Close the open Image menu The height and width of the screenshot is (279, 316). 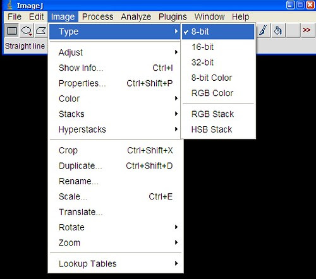(x=63, y=16)
